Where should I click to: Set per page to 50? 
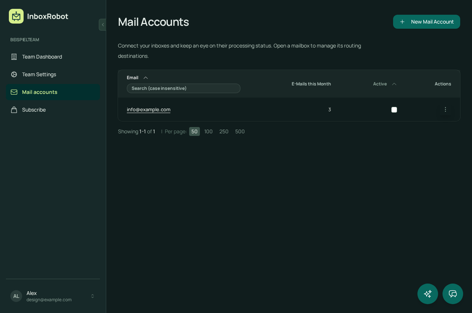[x=194, y=131]
